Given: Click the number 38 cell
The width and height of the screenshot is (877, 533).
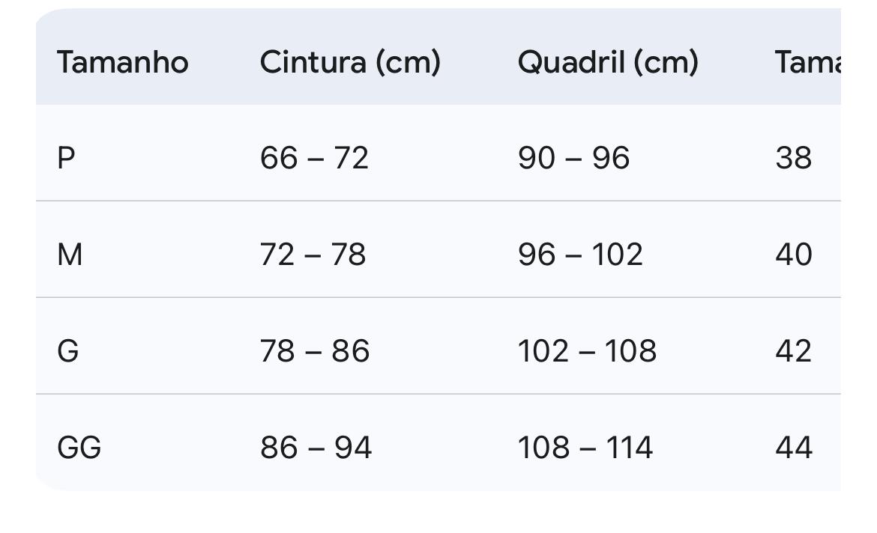Looking at the screenshot, I should (794, 158).
